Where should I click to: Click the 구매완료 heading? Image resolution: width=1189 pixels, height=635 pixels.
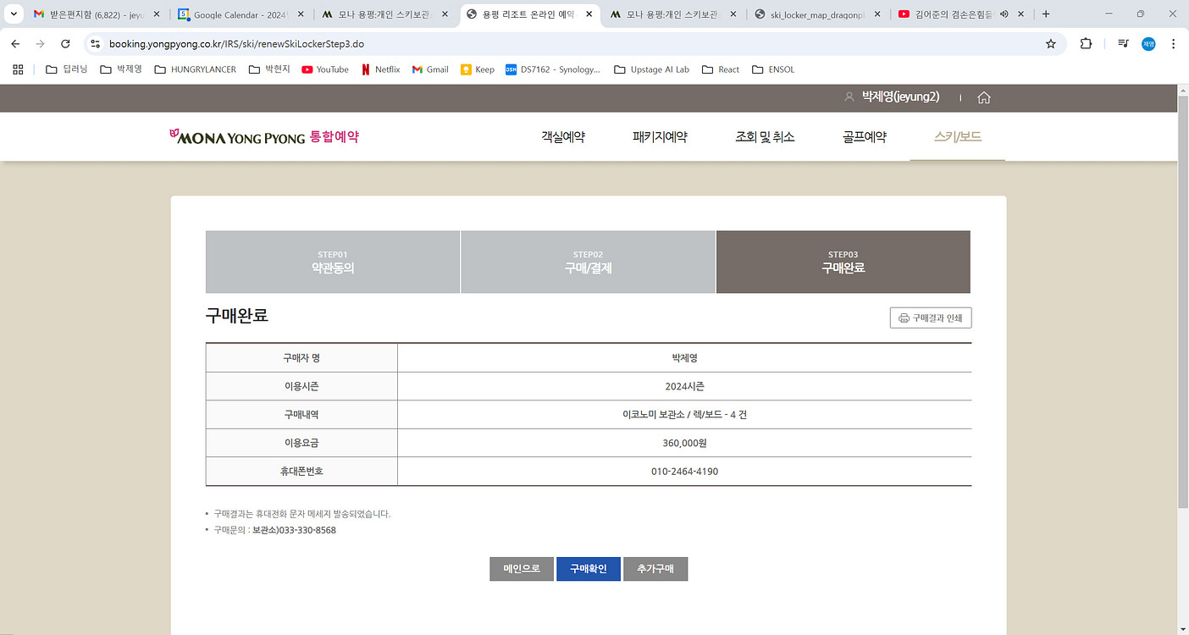[x=237, y=316]
